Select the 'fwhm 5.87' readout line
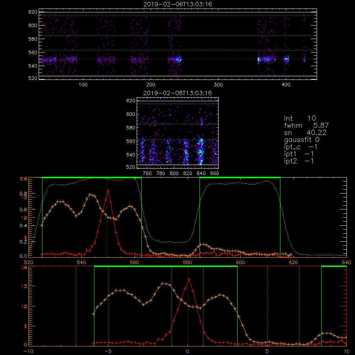 [x=306, y=125]
